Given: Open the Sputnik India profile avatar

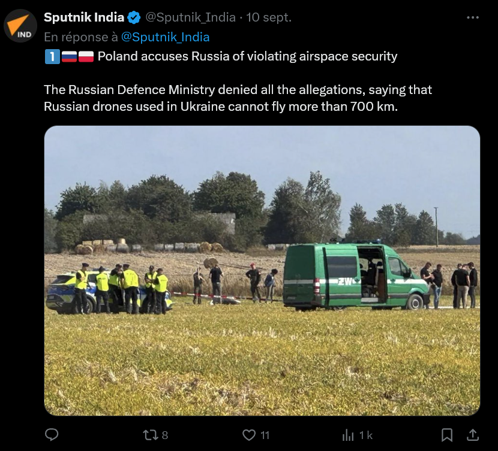Looking at the screenshot, I should click(x=20, y=26).
